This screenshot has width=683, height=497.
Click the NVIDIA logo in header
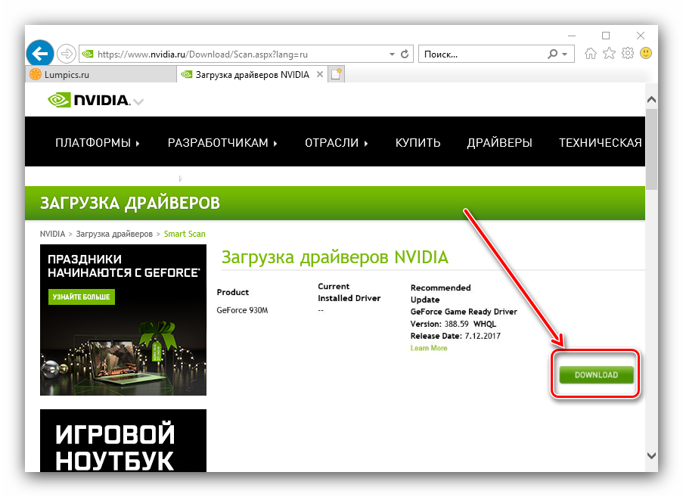[88, 100]
